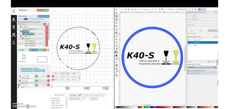Collapse the g: g4251 group node
Image resolution: width=234 pixels, height=109 pixels.
point(23,38)
